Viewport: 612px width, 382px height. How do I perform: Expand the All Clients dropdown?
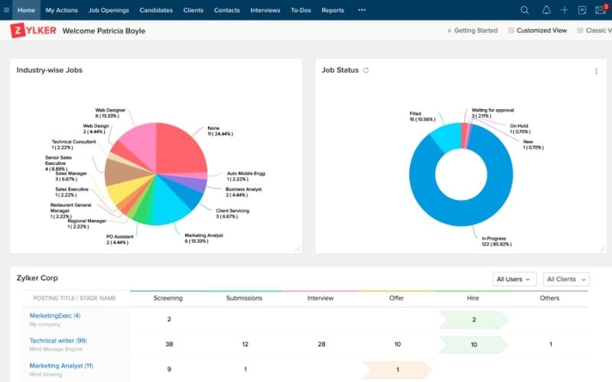point(566,280)
